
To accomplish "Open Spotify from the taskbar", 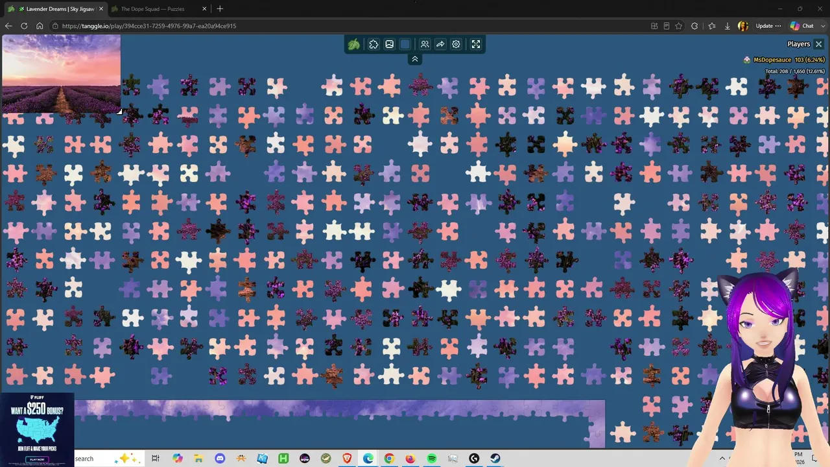I will [432, 459].
